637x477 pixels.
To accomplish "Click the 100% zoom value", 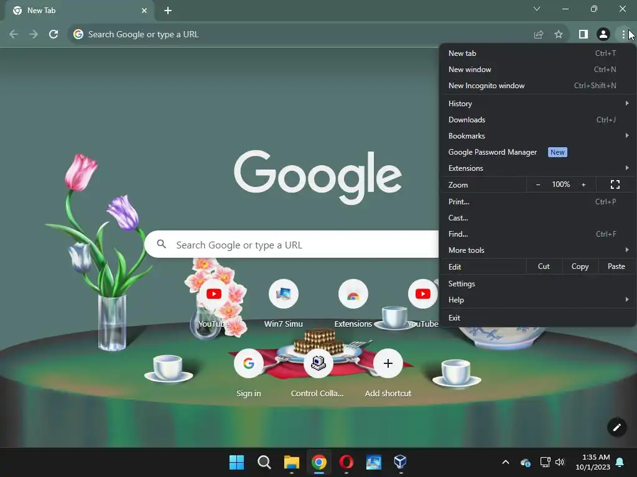I will pos(560,184).
